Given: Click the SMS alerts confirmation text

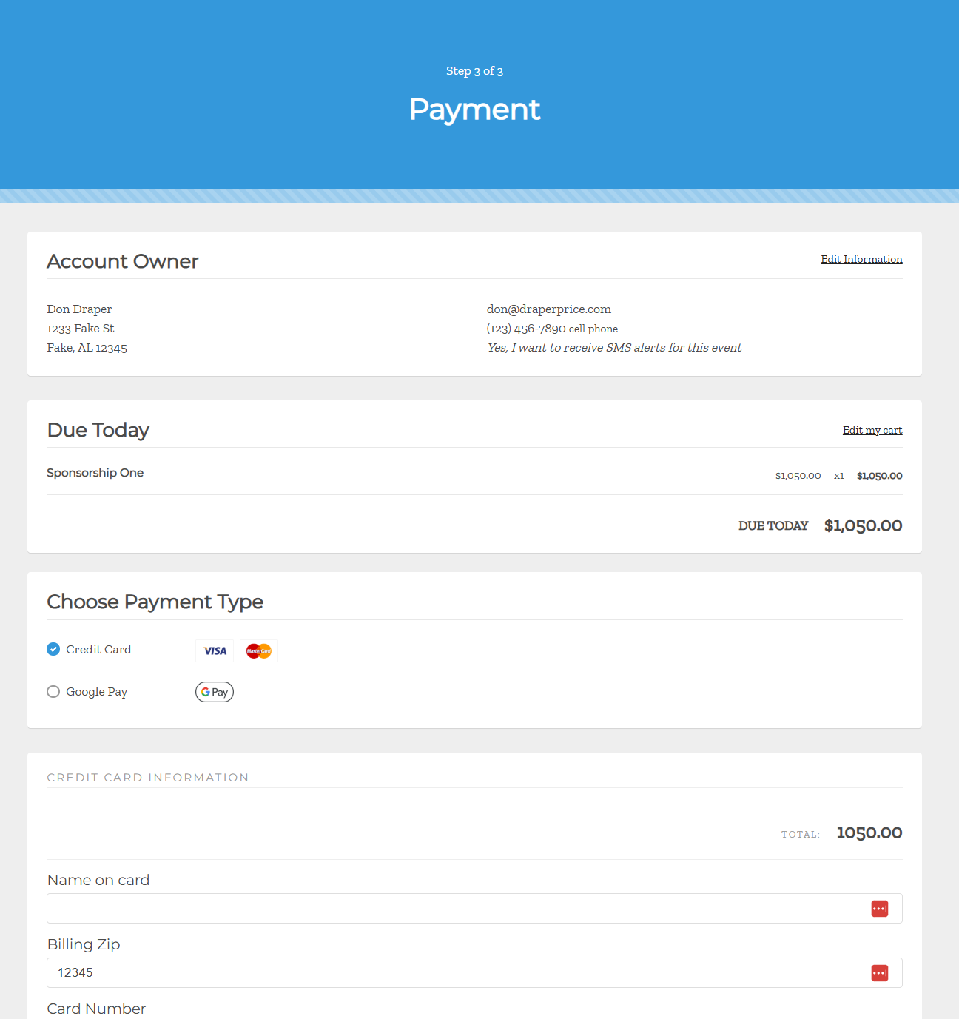Looking at the screenshot, I should pyautogui.click(x=614, y=348).
